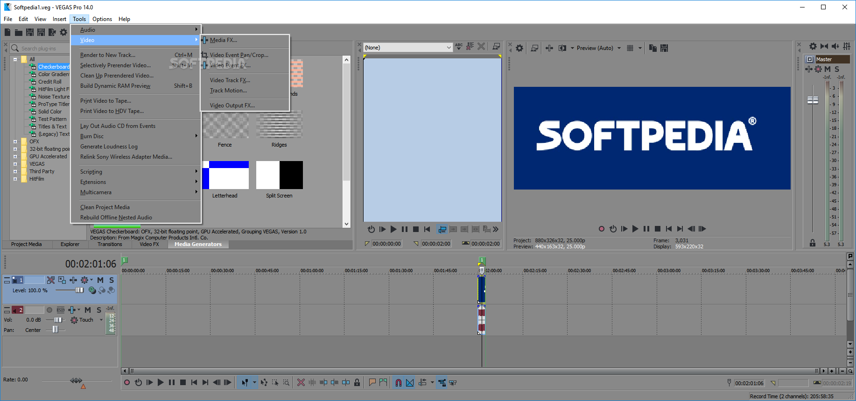Copy preview snapshot to clipboard
Screen dimensions: 856x401
(653, 48)
